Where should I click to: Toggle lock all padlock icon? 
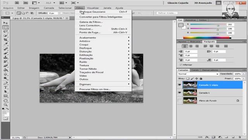click(201, 79)
